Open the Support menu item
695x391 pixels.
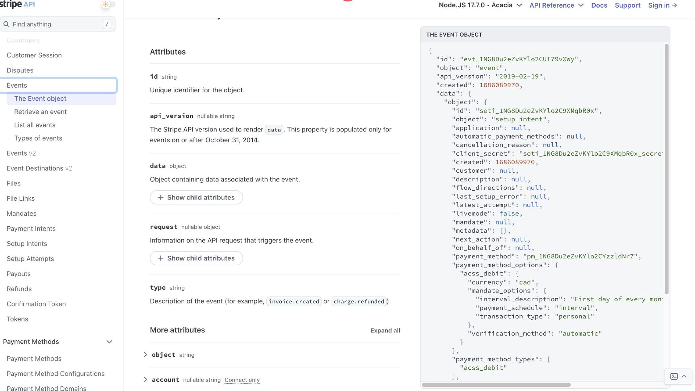[627, 5]
